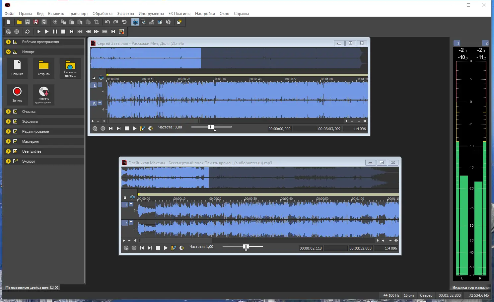Pause playback in the main transport bar
The image size is (494, 302).
click(55, 32)
